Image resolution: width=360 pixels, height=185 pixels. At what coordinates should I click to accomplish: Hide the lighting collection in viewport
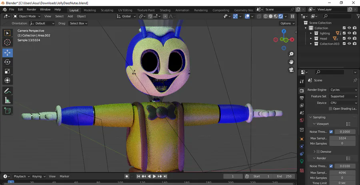[x=349, y=33]
